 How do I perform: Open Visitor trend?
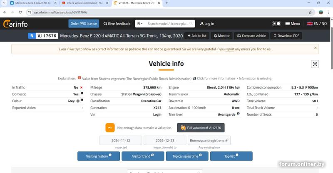(x=143, y=156)
